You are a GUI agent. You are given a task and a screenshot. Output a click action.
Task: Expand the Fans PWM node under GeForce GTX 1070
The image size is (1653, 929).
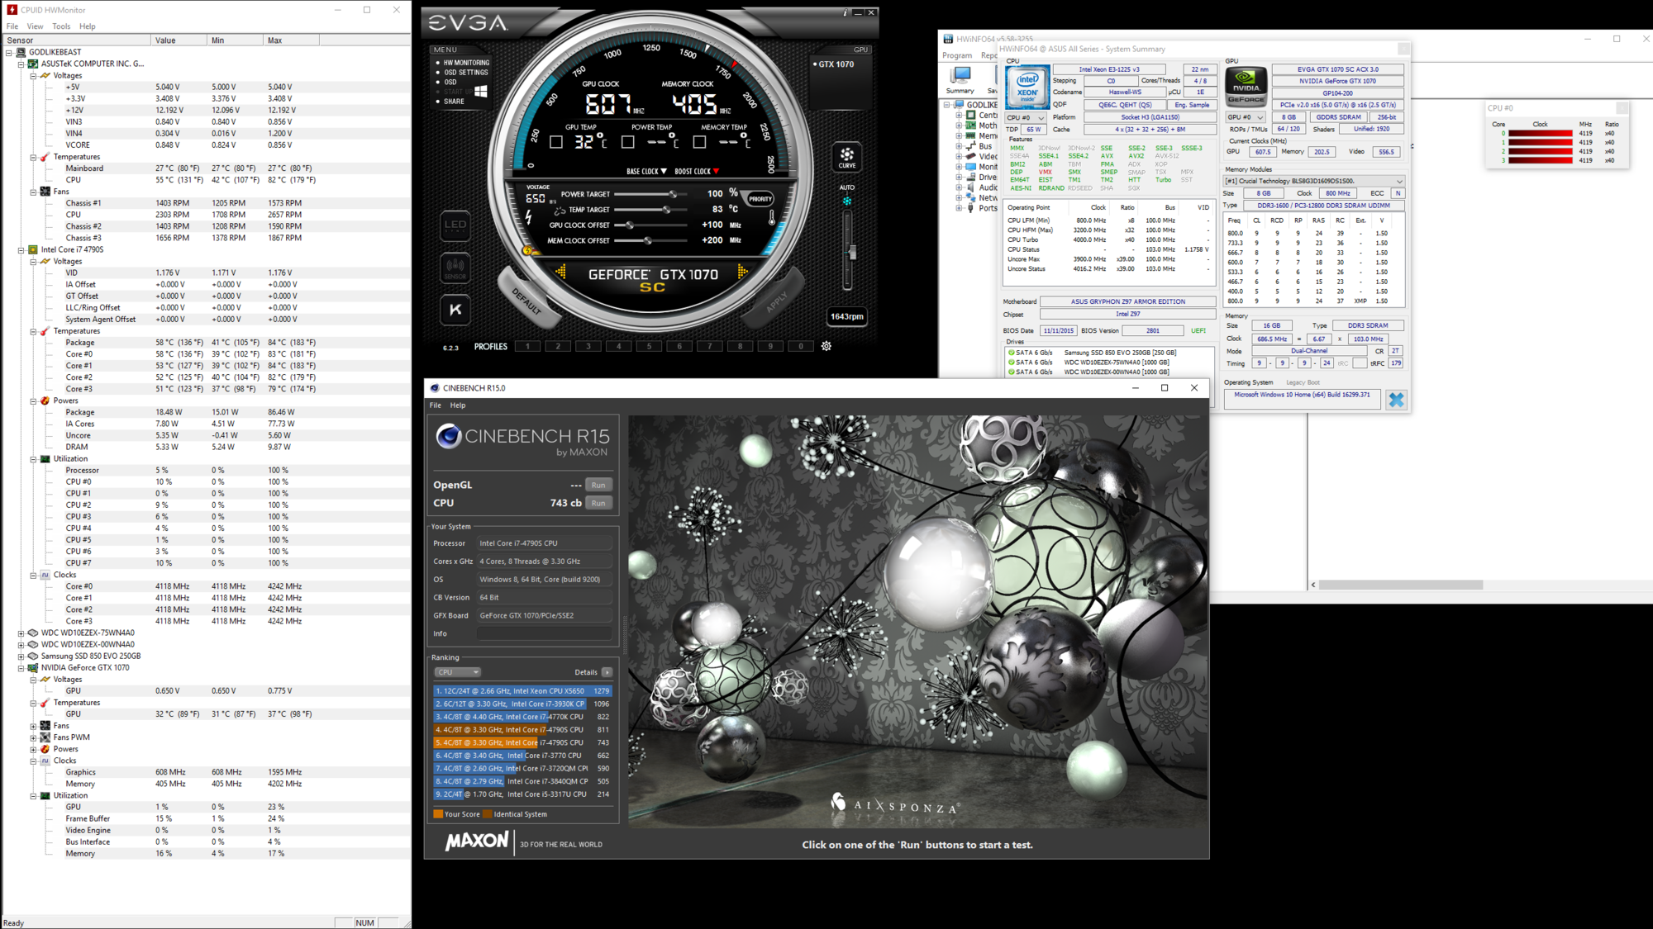(33, 737)
